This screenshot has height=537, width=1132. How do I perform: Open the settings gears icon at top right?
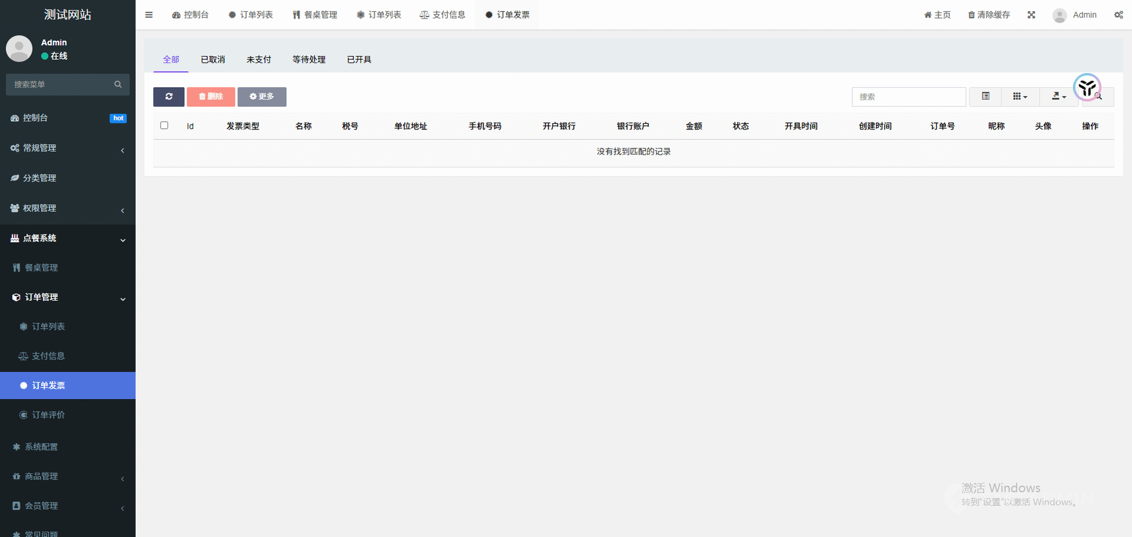tap(1118, 15)
